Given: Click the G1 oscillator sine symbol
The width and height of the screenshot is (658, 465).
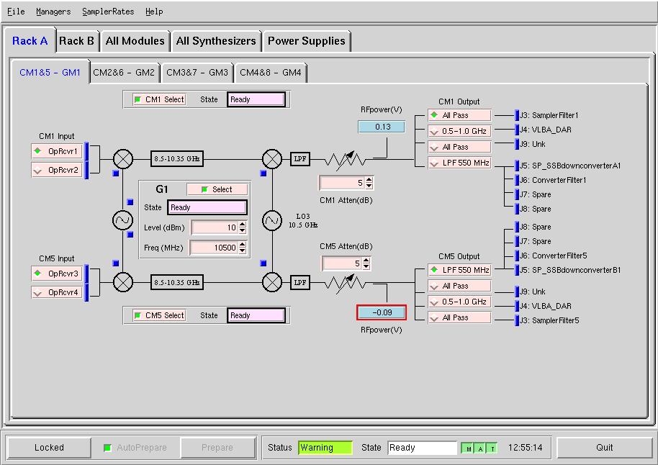Looking at the screenshot, I should pyautogui.click(x=123, y=220).
